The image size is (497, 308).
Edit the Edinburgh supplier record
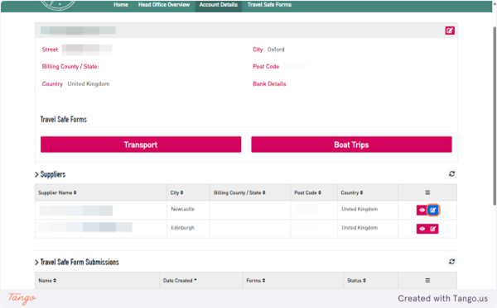click(433, 229)
